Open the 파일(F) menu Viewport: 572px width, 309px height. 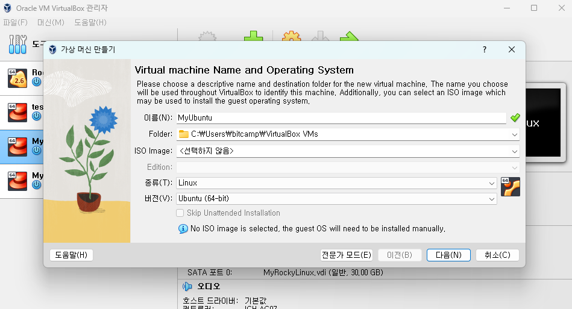tap(15, 23)
